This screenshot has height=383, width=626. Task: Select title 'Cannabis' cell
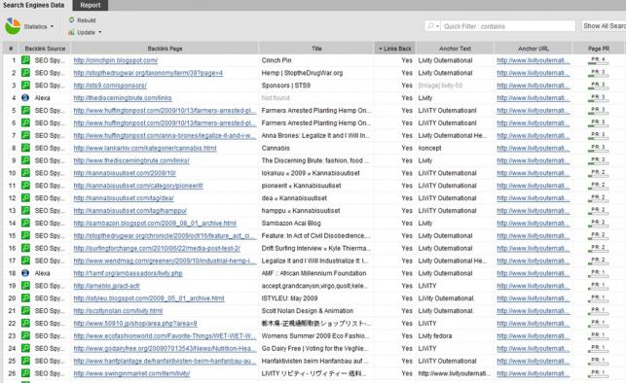click(276, 148)
